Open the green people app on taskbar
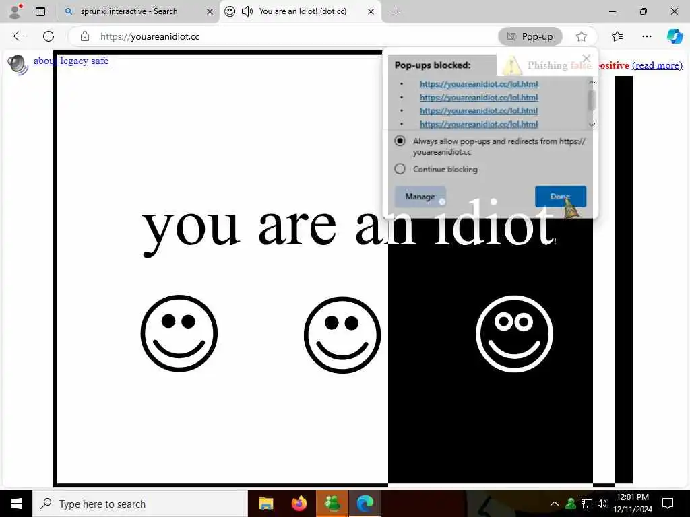Image resolution: width=690 pixels, height=517 pixels. tap(332, 504)
